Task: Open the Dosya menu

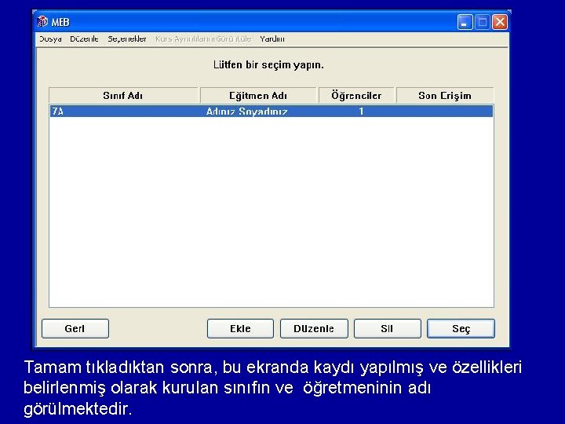Action: 50,39
